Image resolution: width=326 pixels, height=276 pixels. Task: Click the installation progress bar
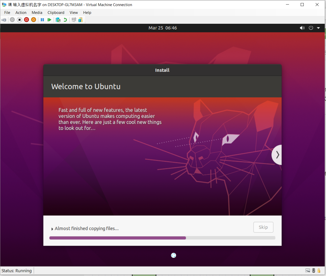[162, 238]
